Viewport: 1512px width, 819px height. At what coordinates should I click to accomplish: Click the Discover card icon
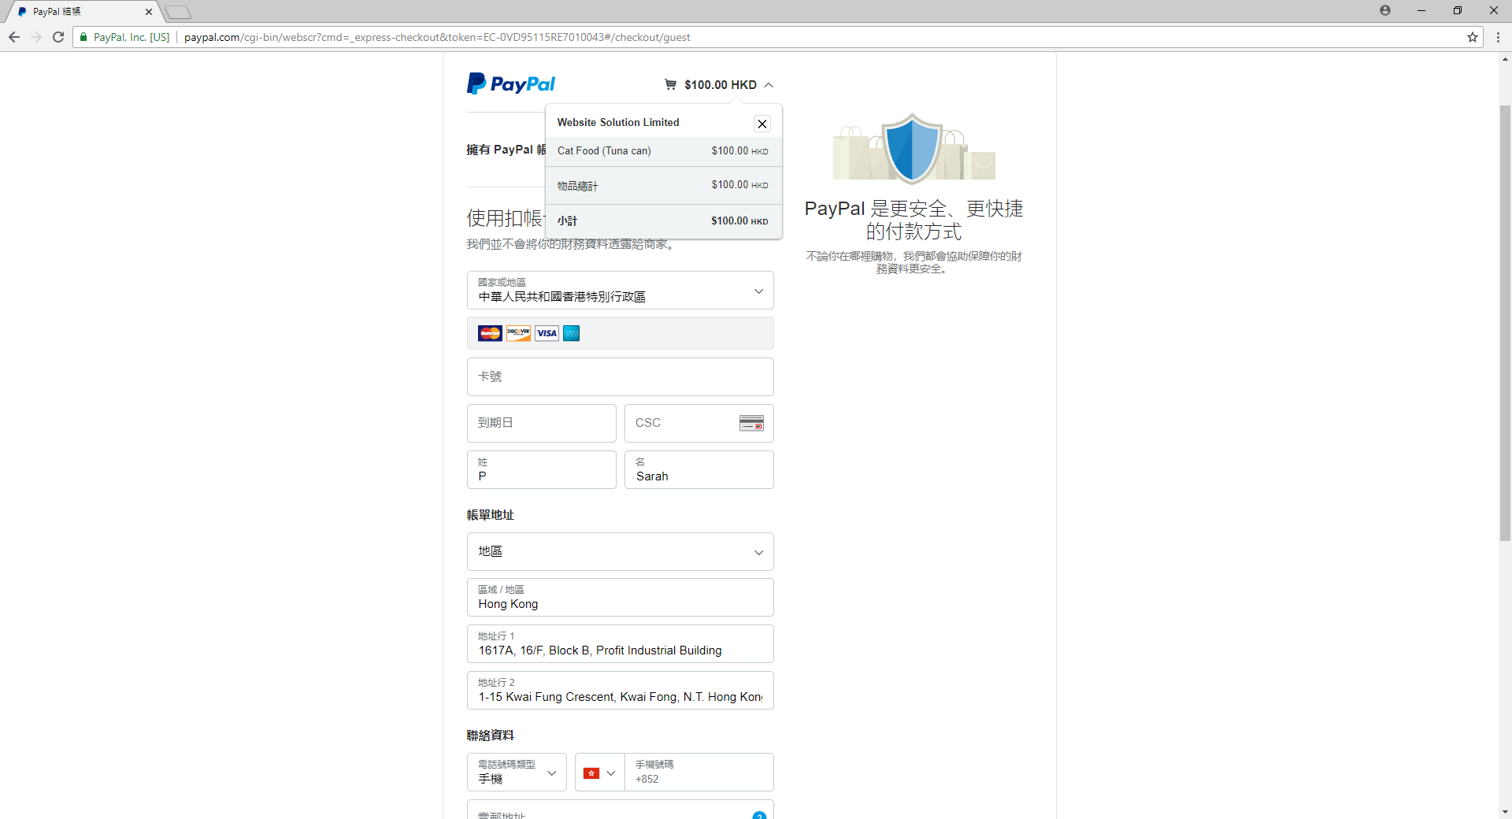point(518,333)
